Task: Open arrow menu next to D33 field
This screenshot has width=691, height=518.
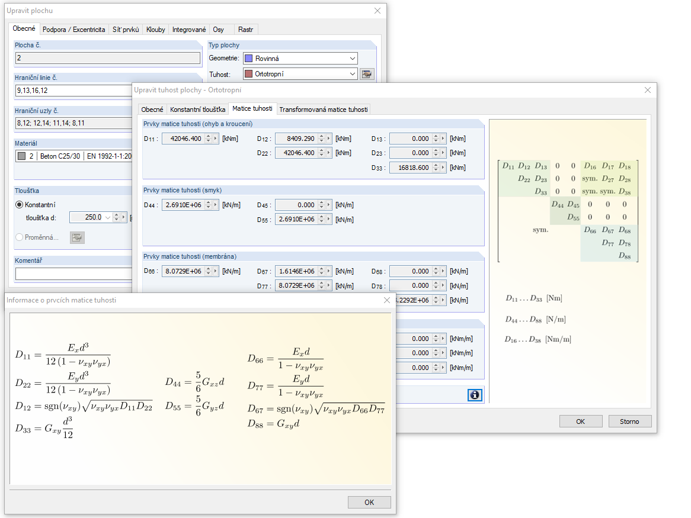Action: (443, 168)
